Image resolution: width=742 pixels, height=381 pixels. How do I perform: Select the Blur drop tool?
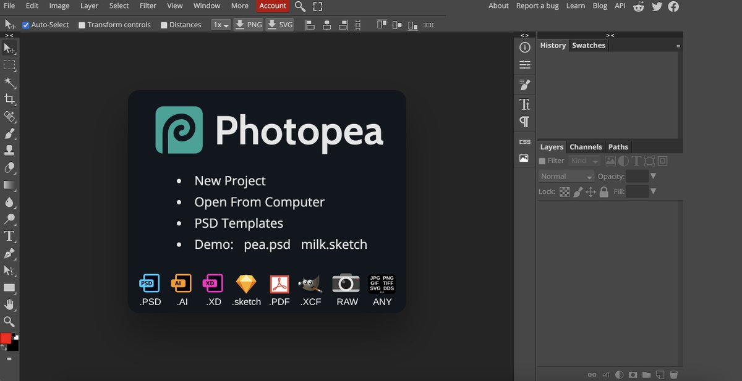click(x=9, y=202)
